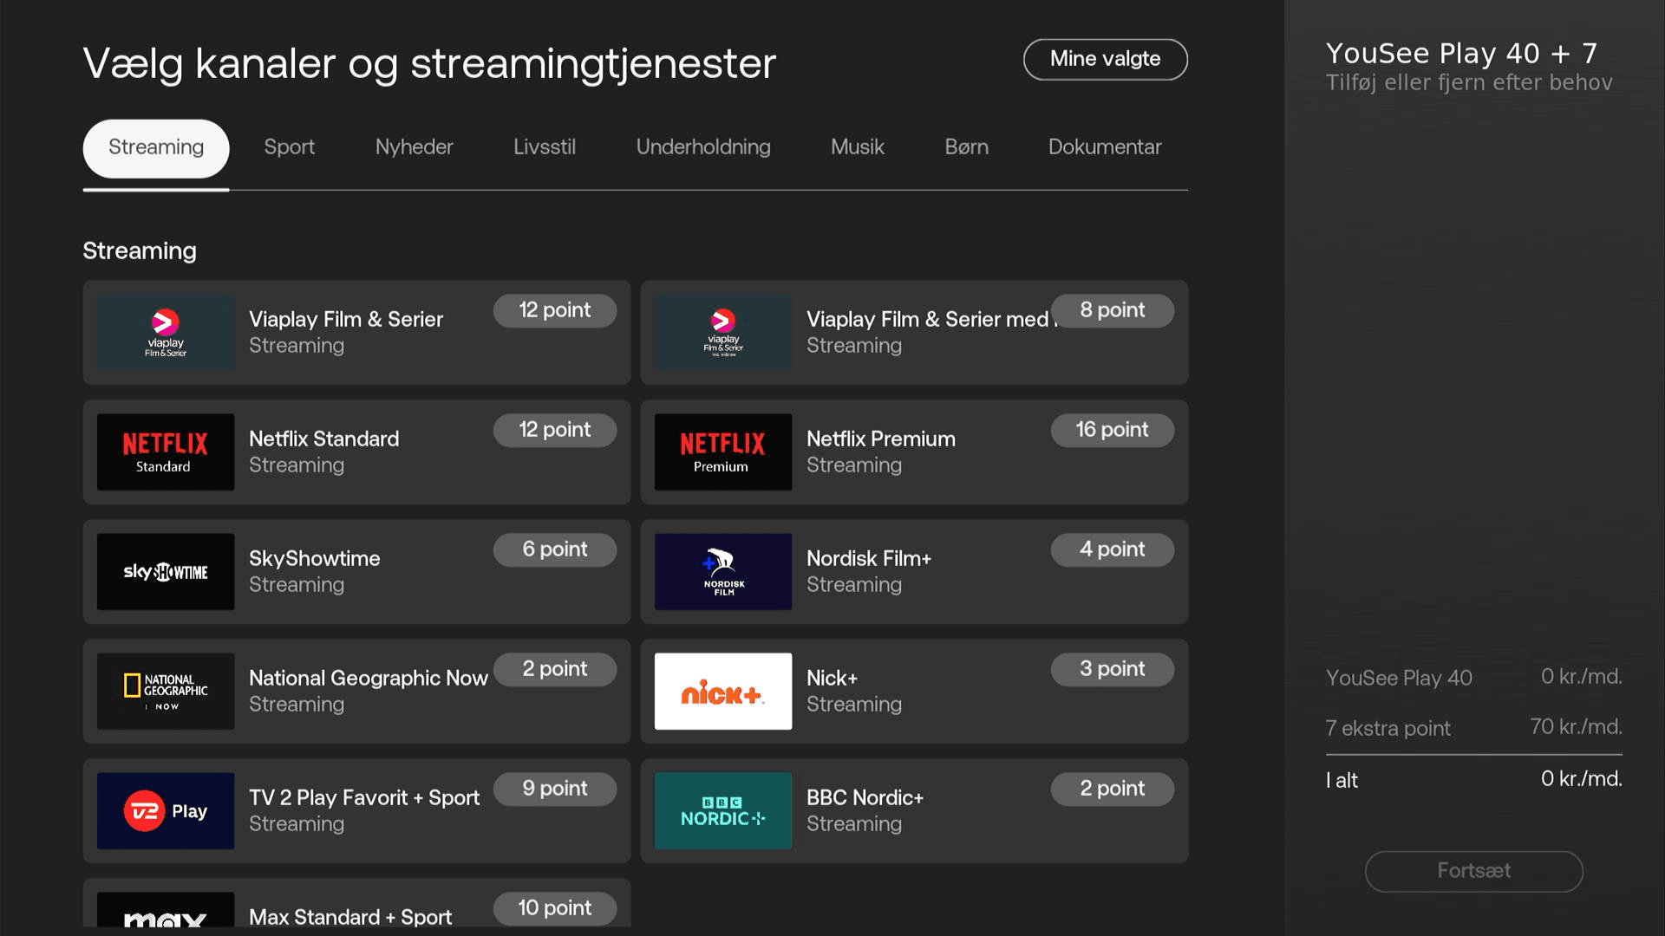Click the 6 point SkyShowtime badge
Image resolution: width=1665 pixels, height=936 pixels.
tap(554, 549)
